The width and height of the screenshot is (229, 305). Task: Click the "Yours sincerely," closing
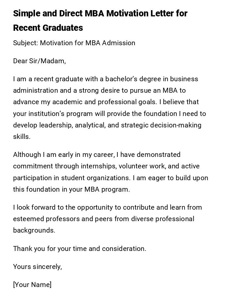tap(37, 267)
